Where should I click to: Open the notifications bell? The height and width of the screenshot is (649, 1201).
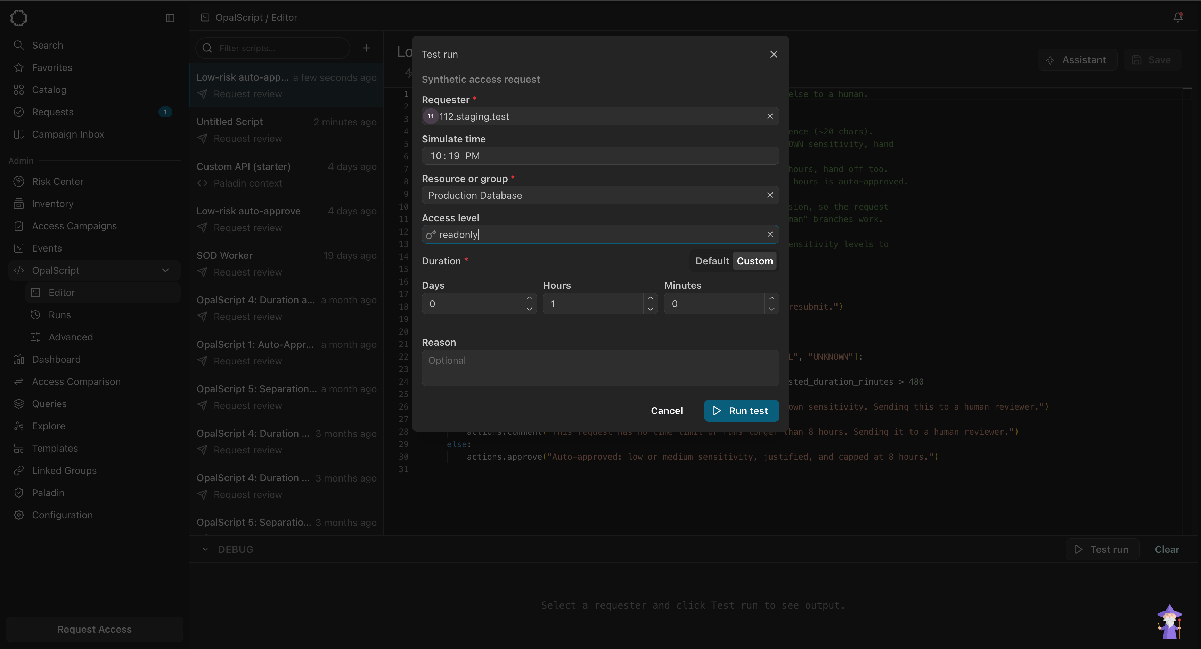click(1178, 17)
